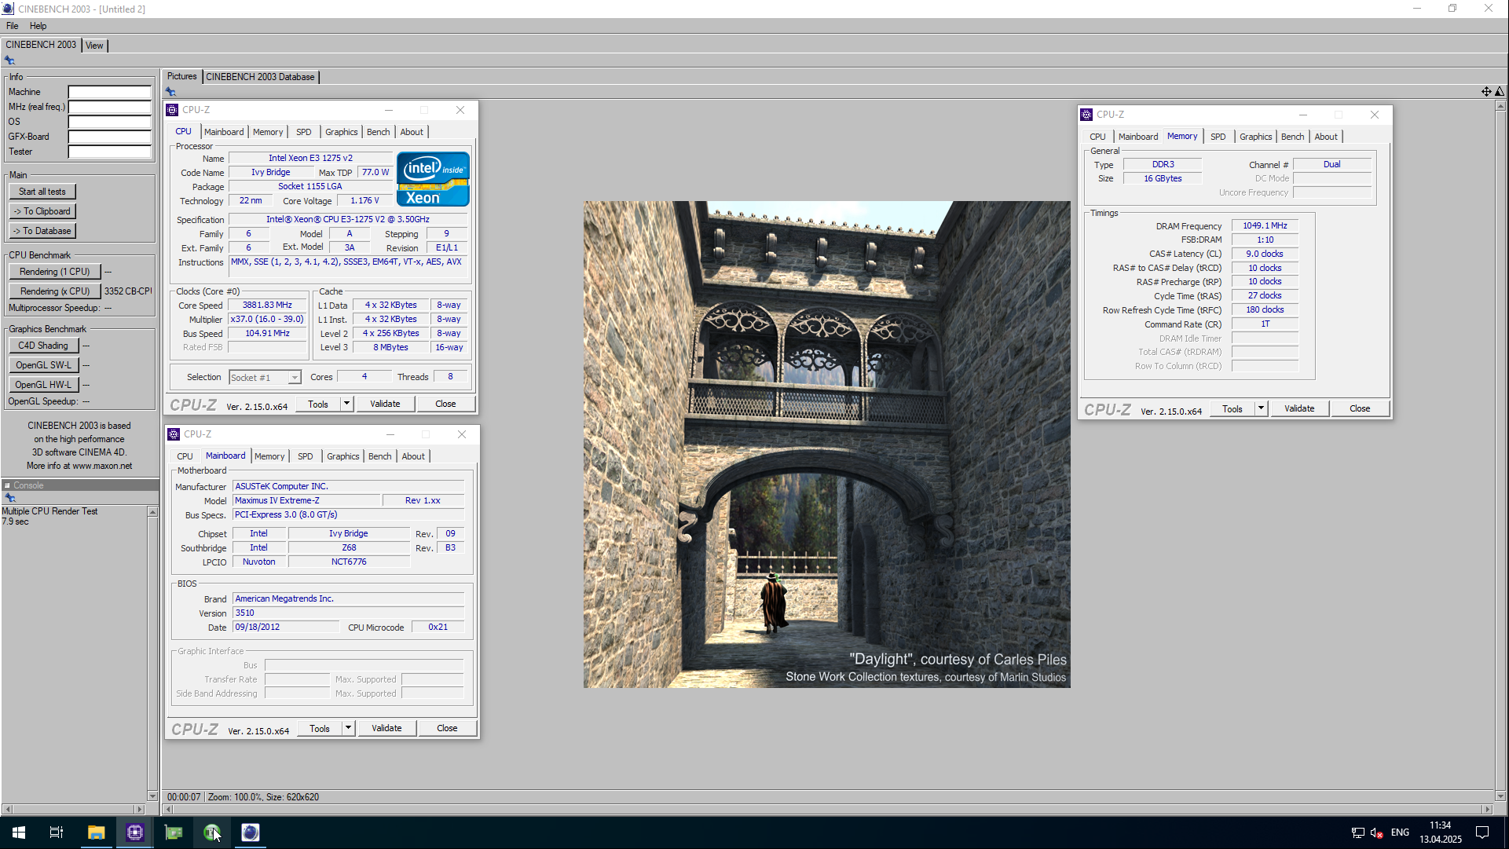Click the CPU-Z title icon in Mainboard window

tap(174, 434)
